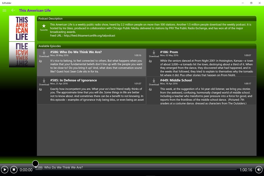Open the hamburger navigation menu
The width and height of the screenshot is (264, 176).
(x=4, y=11)
